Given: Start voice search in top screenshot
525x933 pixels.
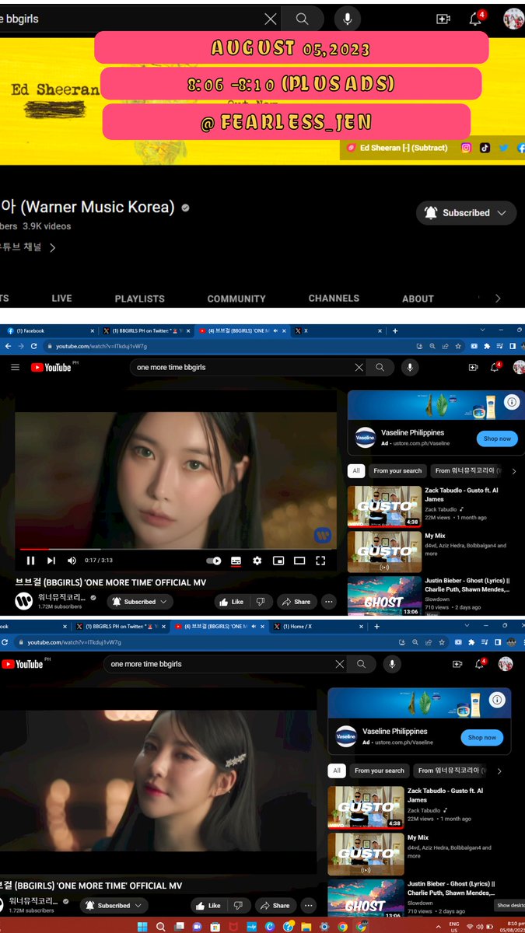Looking at the screenshot, I should 347,19.
